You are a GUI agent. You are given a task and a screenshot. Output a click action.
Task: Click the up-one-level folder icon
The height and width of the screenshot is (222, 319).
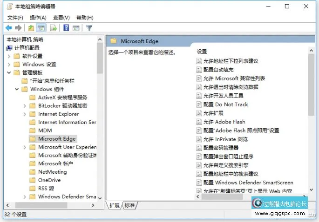(31, 28)
